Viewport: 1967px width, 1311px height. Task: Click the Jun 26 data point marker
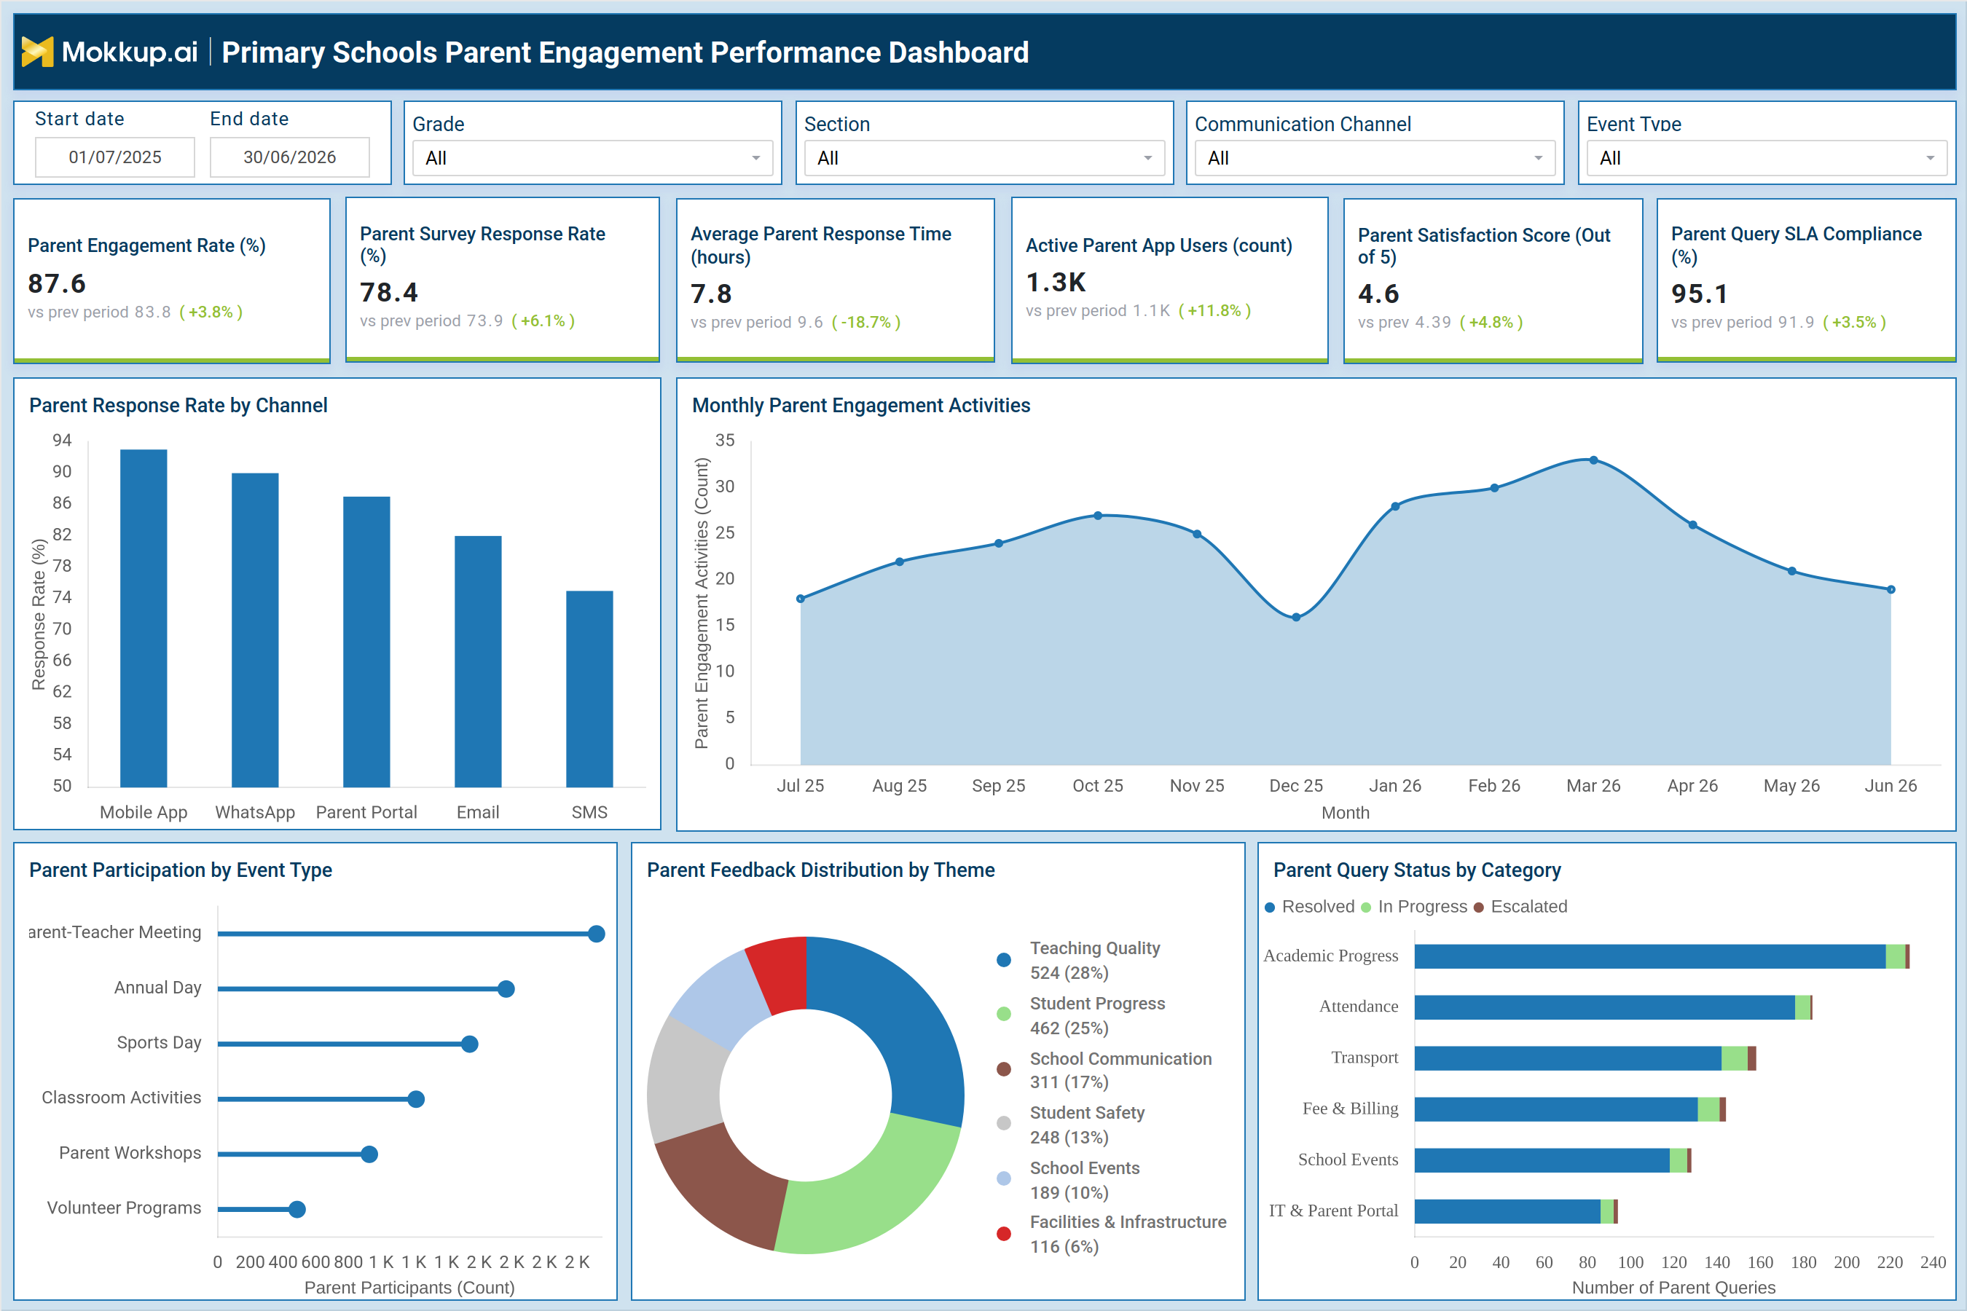click(x=1891, y=589)
